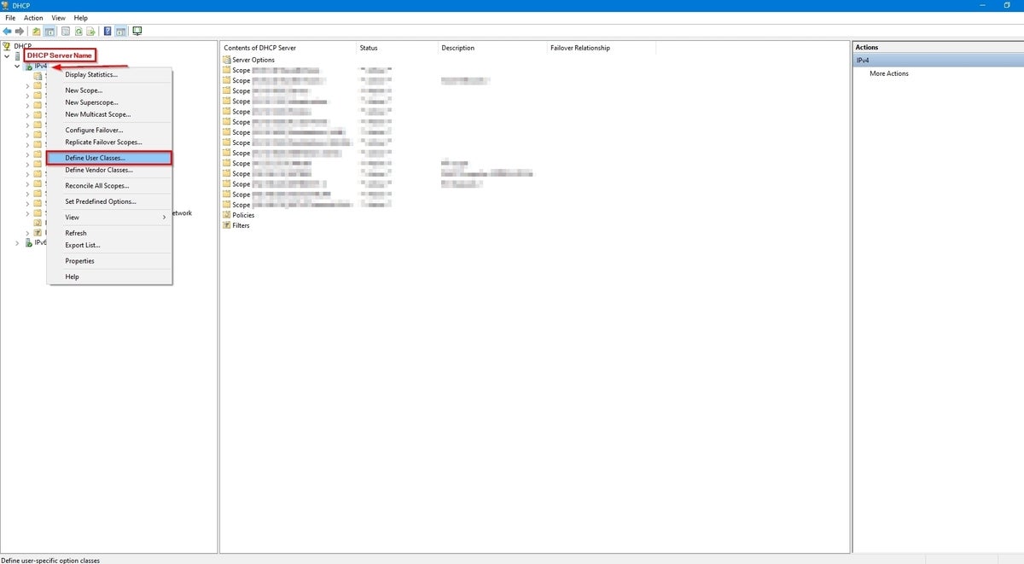The width and height of the screenshot is (1024, 564).
Task: Click the Refresh icon in the toolbar
Action: click(79, 31)
